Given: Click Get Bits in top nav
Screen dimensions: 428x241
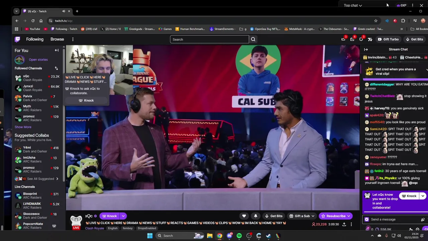Looking at the screenshot, I should (x=414, y=39).
